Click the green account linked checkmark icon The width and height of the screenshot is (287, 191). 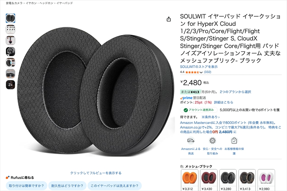[x=185, y=110]
